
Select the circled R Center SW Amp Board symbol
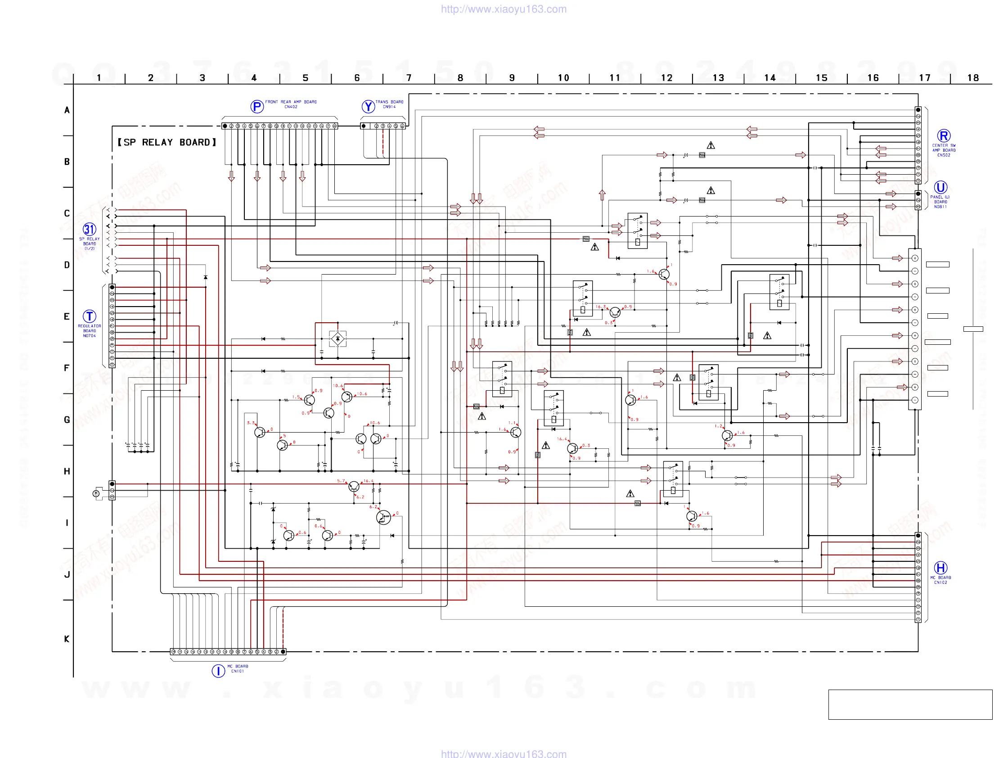tap(943, 136)
